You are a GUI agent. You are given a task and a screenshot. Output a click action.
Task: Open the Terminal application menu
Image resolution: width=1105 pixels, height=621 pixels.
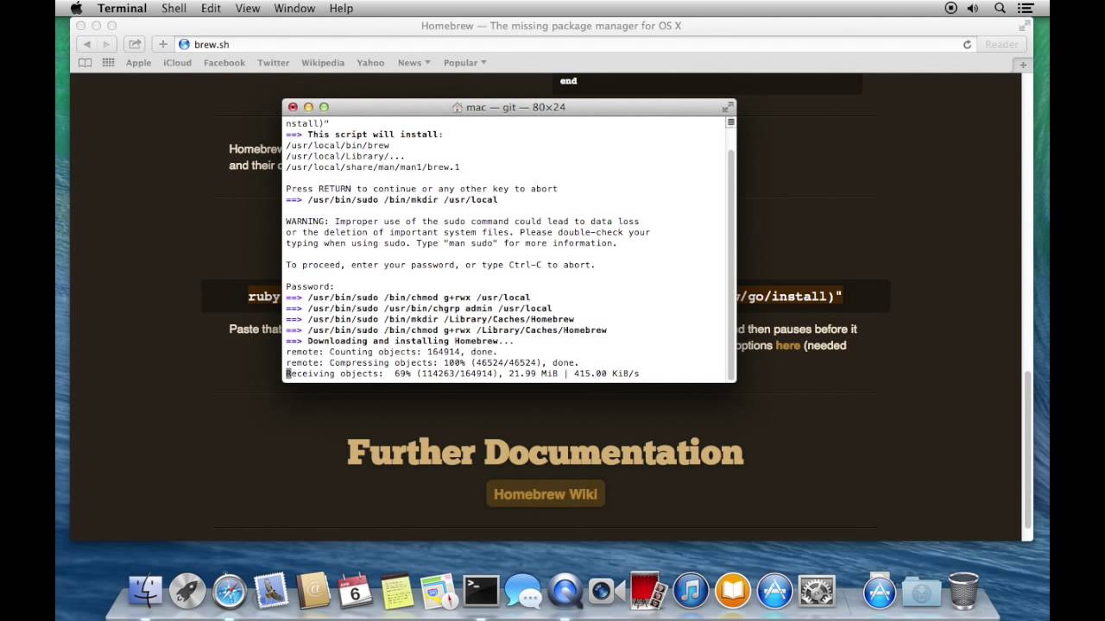pyautogui.click(x=122, y=8)
